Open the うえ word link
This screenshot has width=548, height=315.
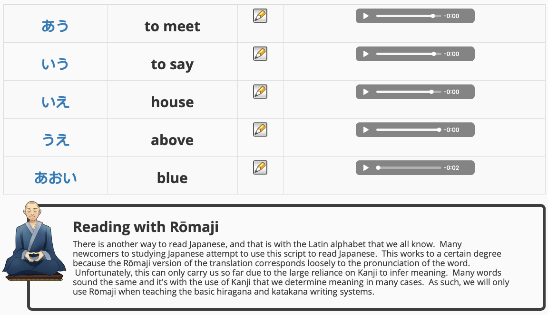pyautogui.click(x=55, y=140)
